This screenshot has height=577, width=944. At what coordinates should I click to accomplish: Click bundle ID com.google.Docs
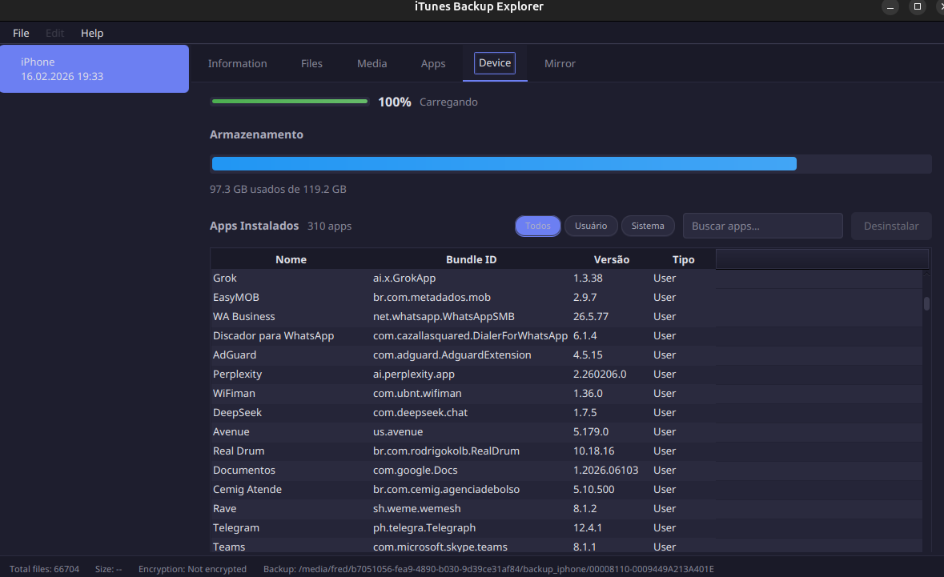[x=416, y=471]
